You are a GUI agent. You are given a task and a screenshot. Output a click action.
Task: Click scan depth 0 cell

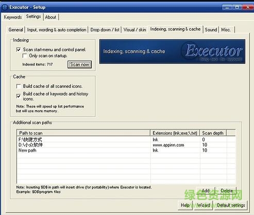(x=213, y=140)
